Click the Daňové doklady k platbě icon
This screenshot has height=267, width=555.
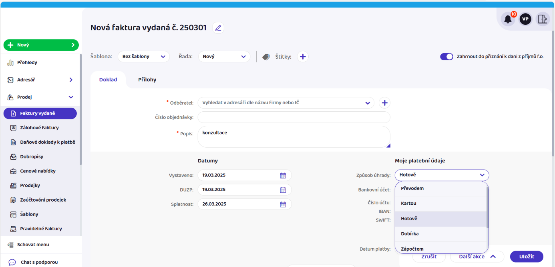(x=13, y=142)
